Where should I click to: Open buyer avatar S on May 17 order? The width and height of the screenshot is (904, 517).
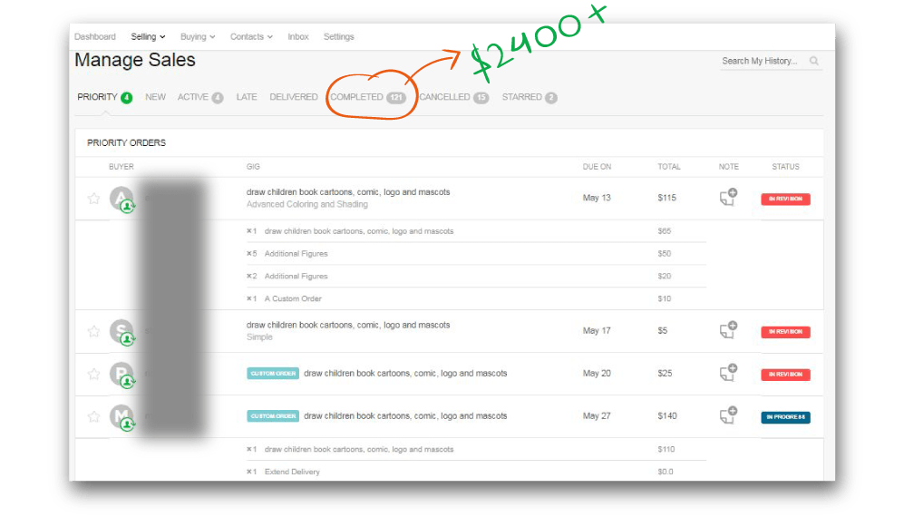tap(122, 331)
